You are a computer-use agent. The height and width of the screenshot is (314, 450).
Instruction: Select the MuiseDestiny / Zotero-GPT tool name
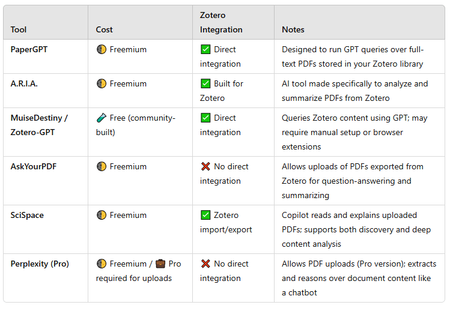coord(39,125)
